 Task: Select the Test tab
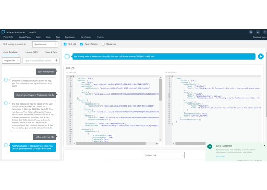58,37
